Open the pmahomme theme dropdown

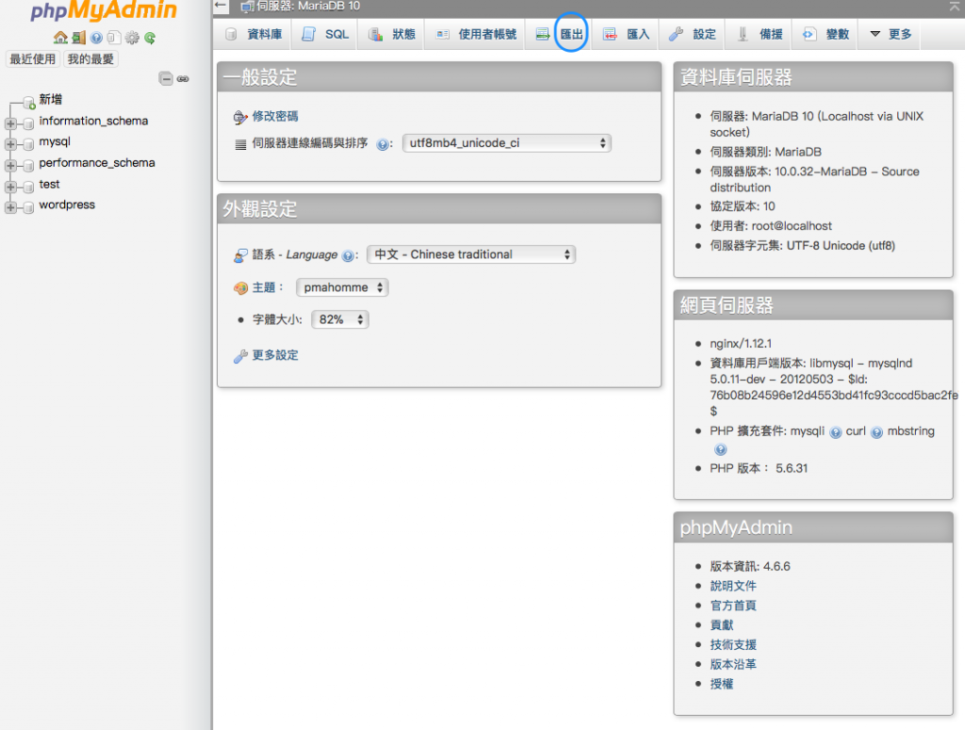[x=342, y=287]
